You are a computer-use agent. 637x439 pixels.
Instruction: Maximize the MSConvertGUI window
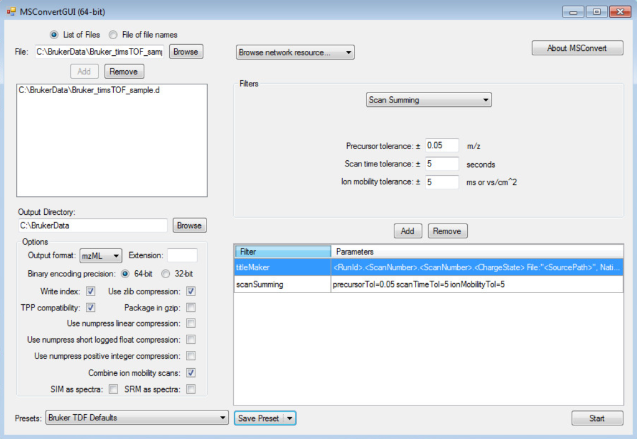597,12
